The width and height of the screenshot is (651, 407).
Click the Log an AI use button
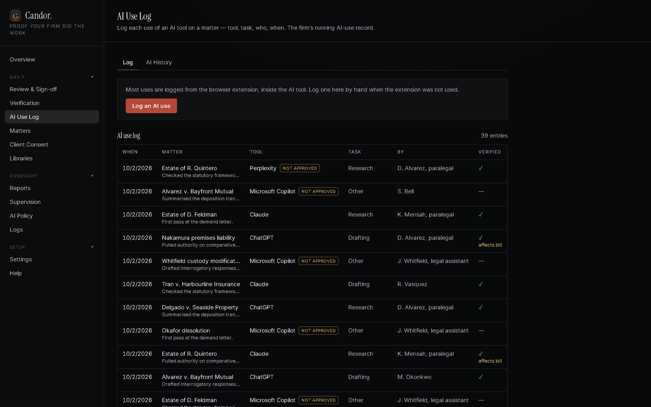click(x=151, y=106)
